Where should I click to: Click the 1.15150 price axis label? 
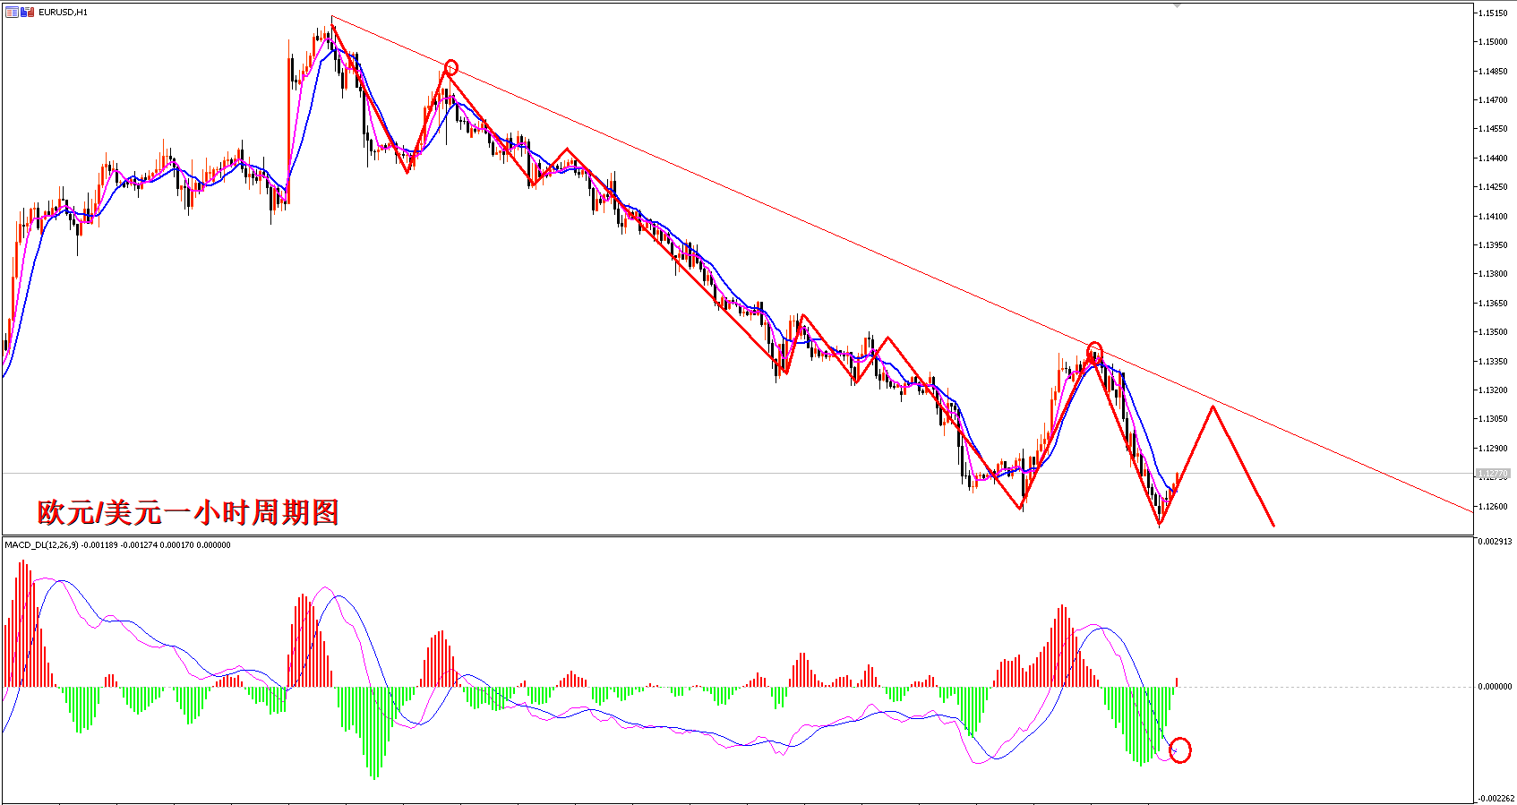click(1493, 13)
